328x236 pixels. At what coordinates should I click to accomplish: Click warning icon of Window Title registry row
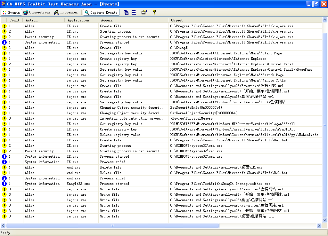point(4,80)
